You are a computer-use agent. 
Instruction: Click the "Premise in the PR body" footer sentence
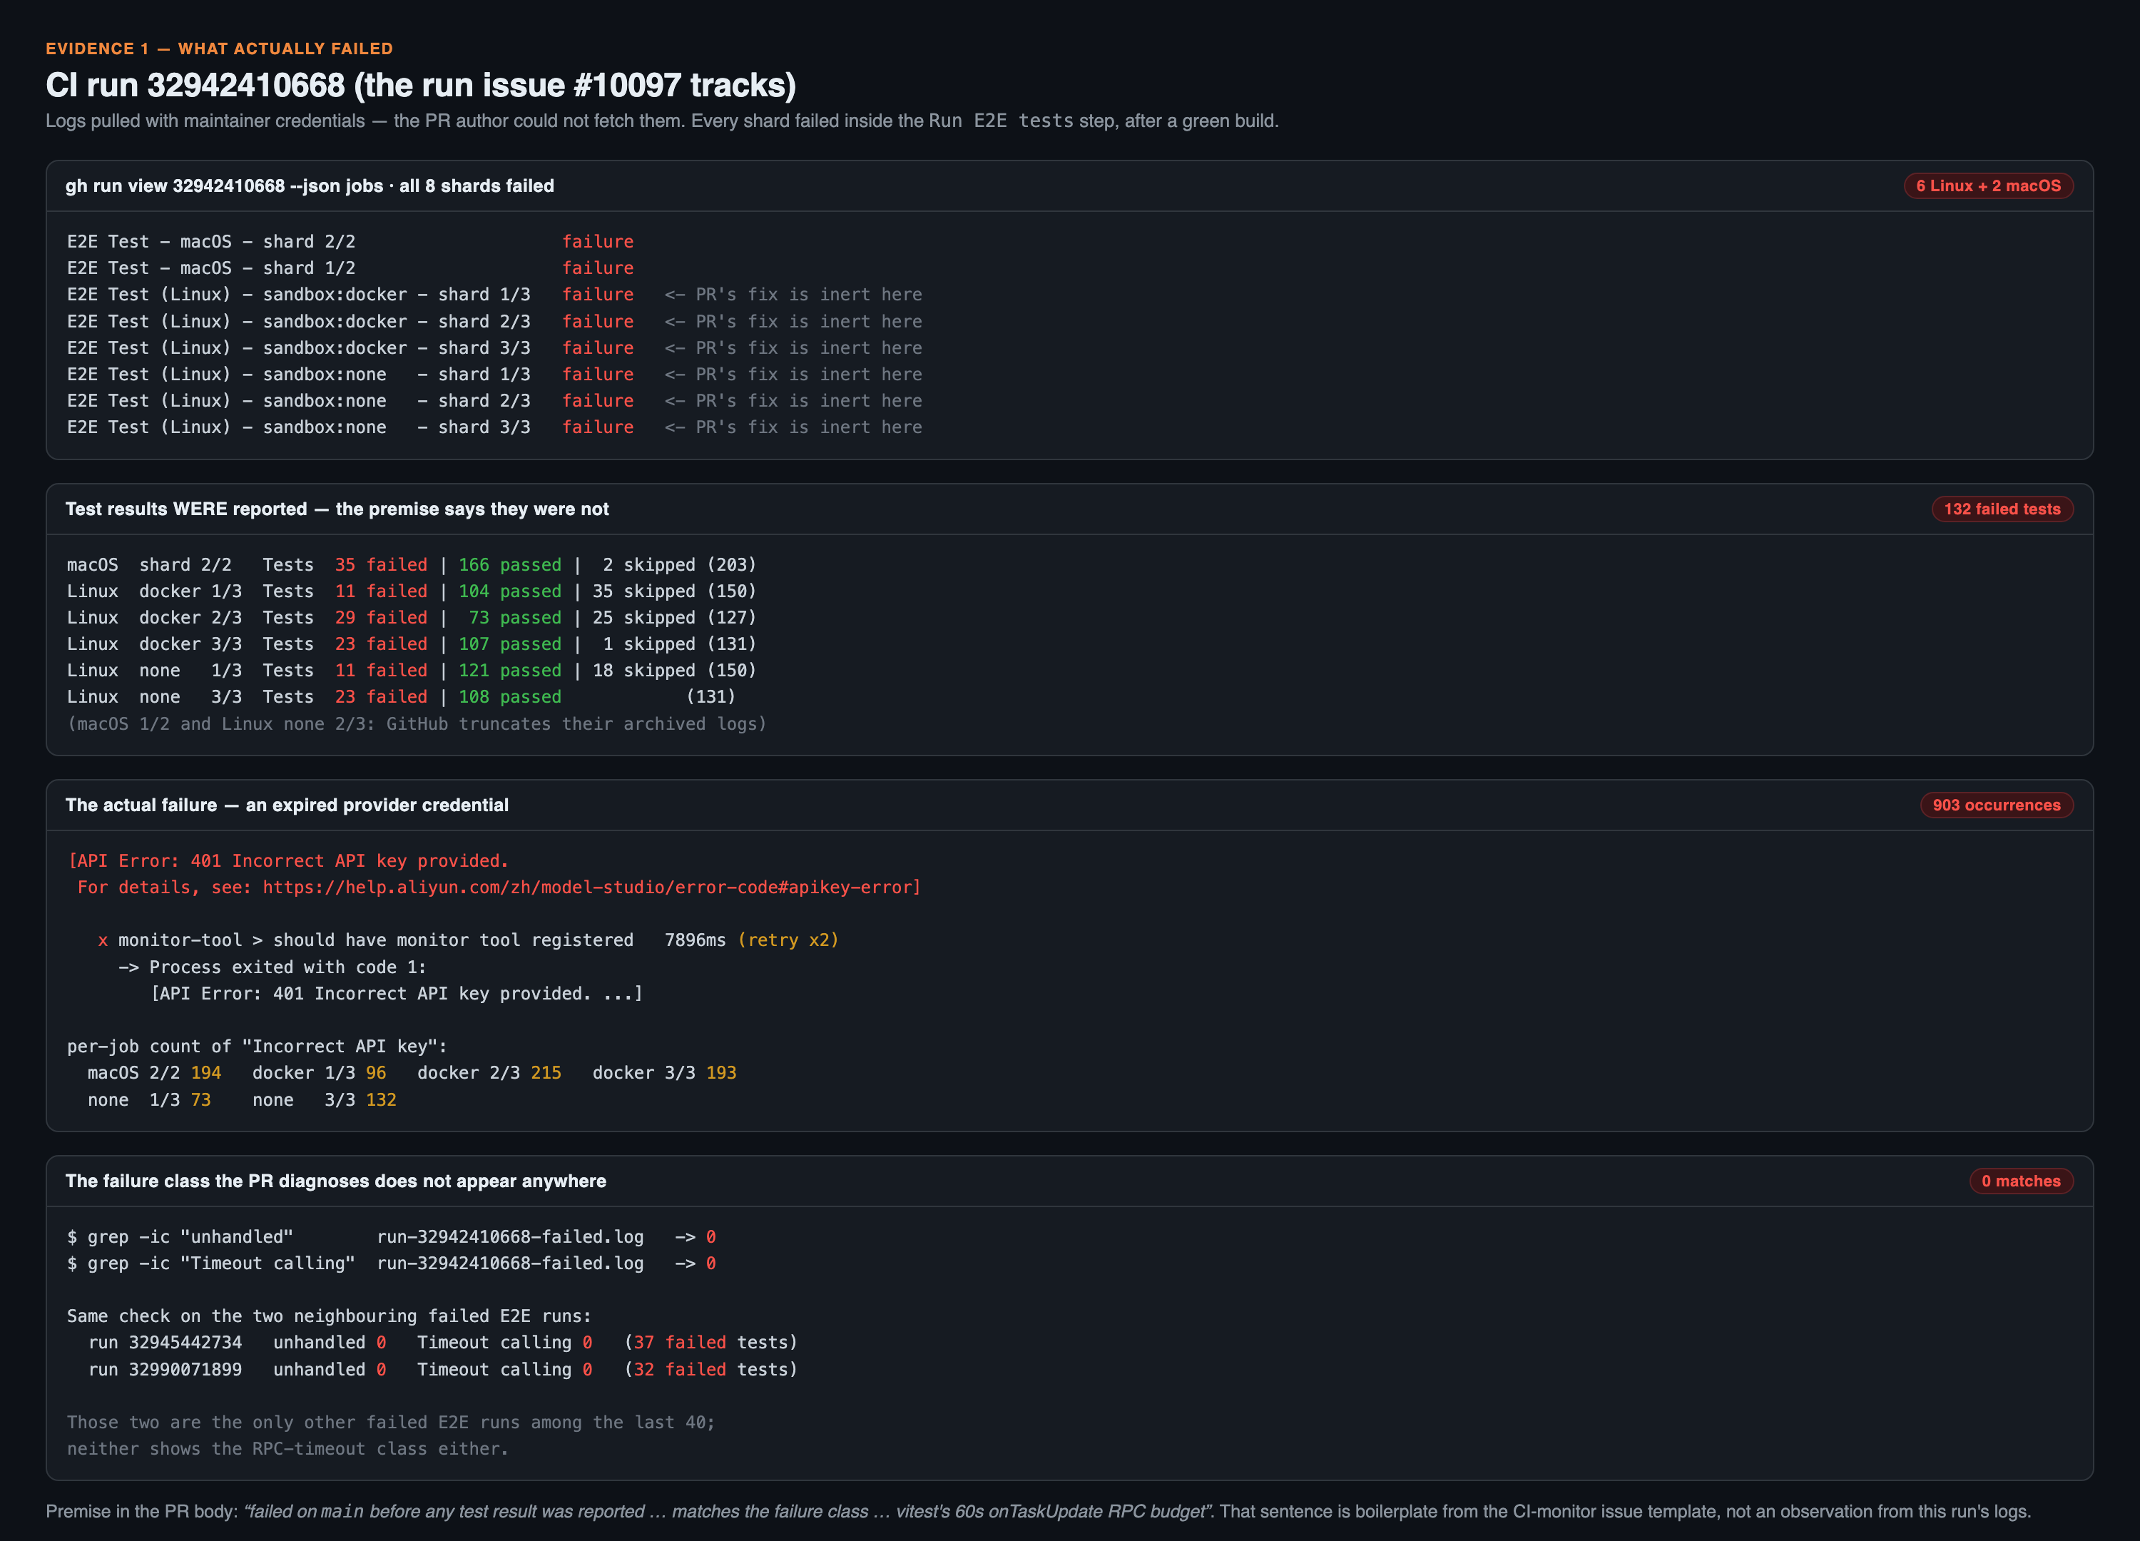[x=1038, y=1511]
